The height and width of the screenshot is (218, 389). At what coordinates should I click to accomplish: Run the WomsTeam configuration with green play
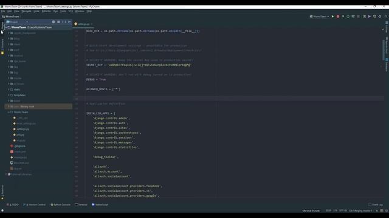coord(332,16)
